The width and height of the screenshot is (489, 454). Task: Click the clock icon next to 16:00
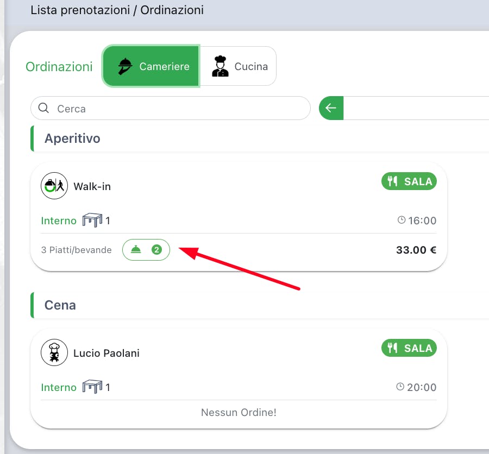click(402, 220)
